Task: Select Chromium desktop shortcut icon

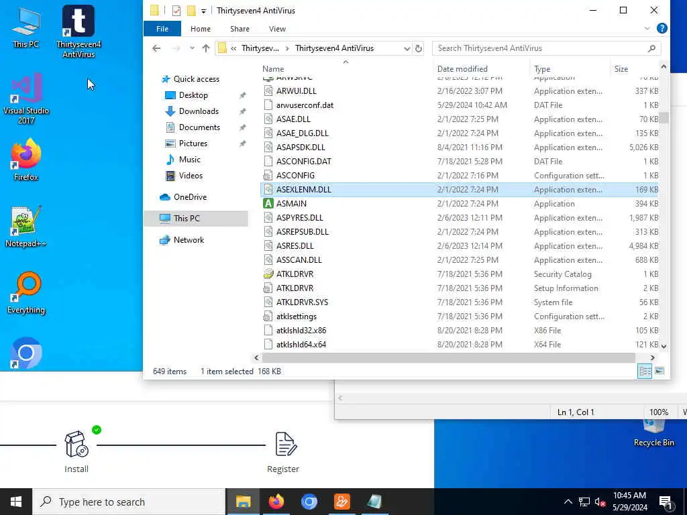Action: 26,353
